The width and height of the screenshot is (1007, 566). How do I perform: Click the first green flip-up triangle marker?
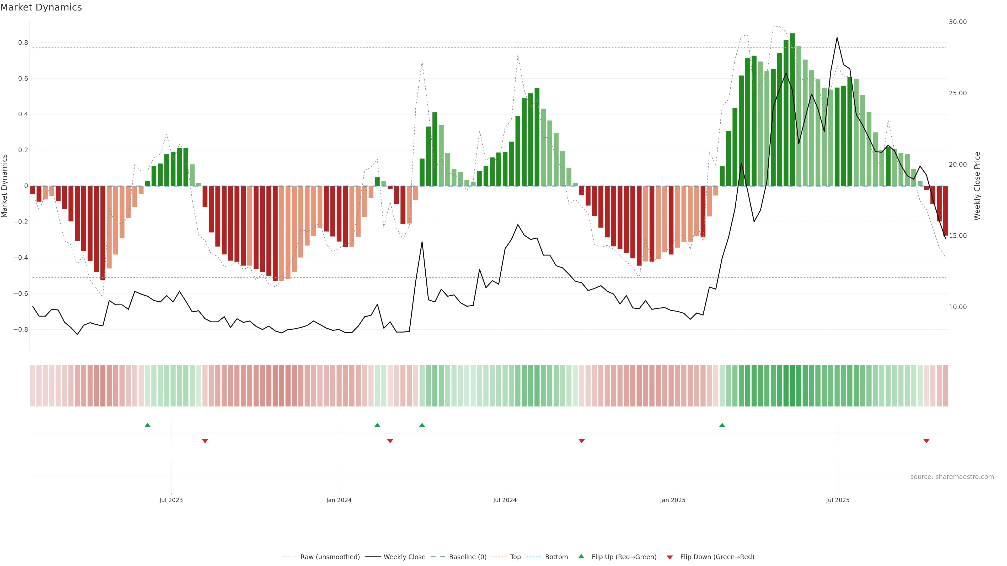coord(147,425)
